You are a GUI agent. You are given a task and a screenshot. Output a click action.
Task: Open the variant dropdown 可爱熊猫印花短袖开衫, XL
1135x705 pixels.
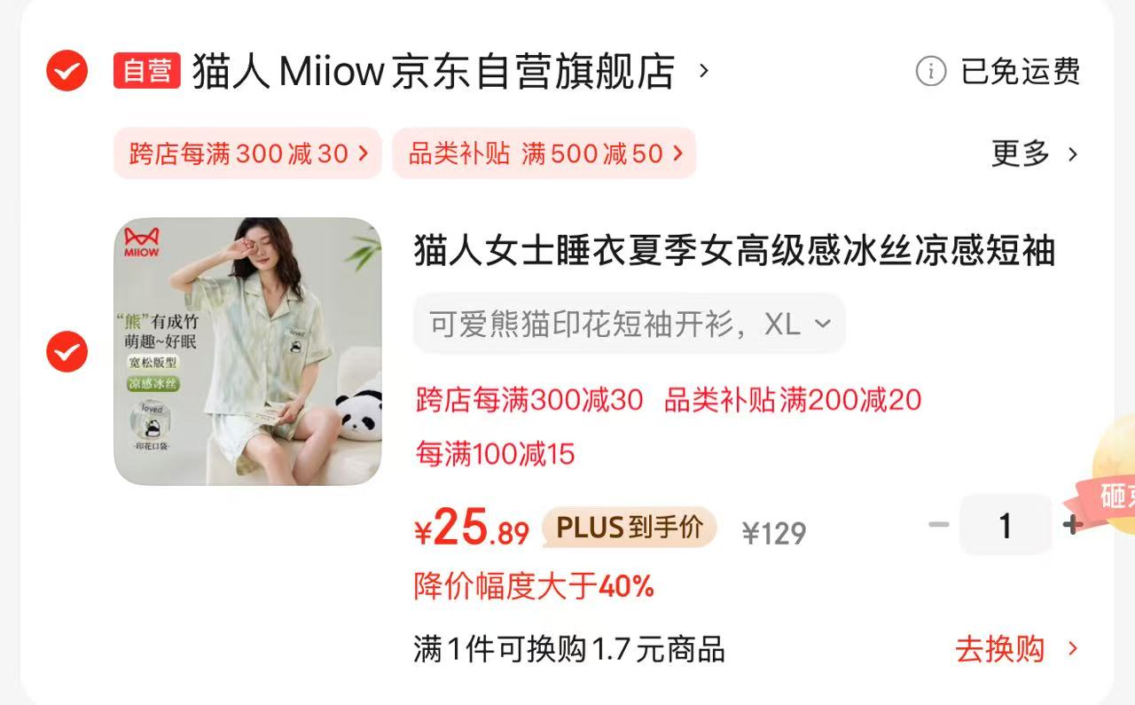[629, 324]
